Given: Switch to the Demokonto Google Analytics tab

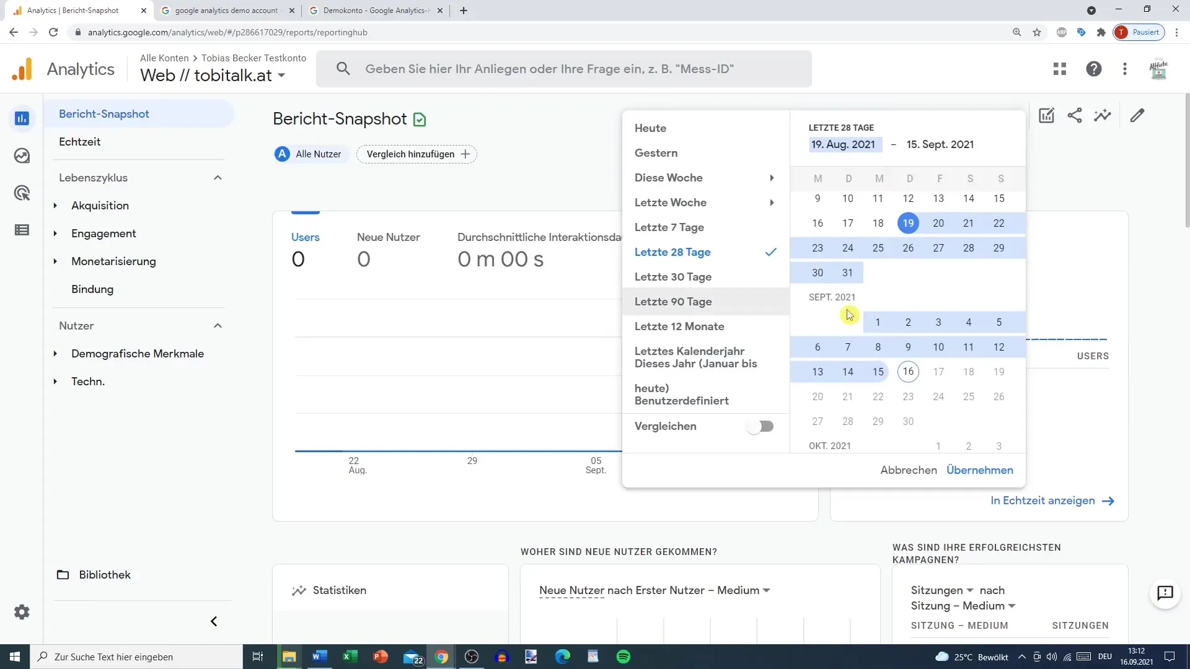Looking at the screenshot, I should [376, 11].
